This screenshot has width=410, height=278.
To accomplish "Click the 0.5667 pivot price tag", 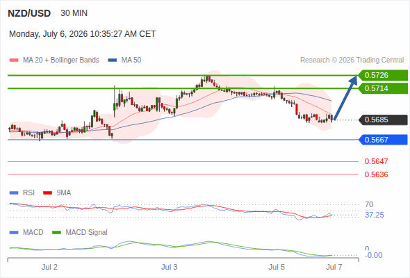I will click(x=383, y=140).
